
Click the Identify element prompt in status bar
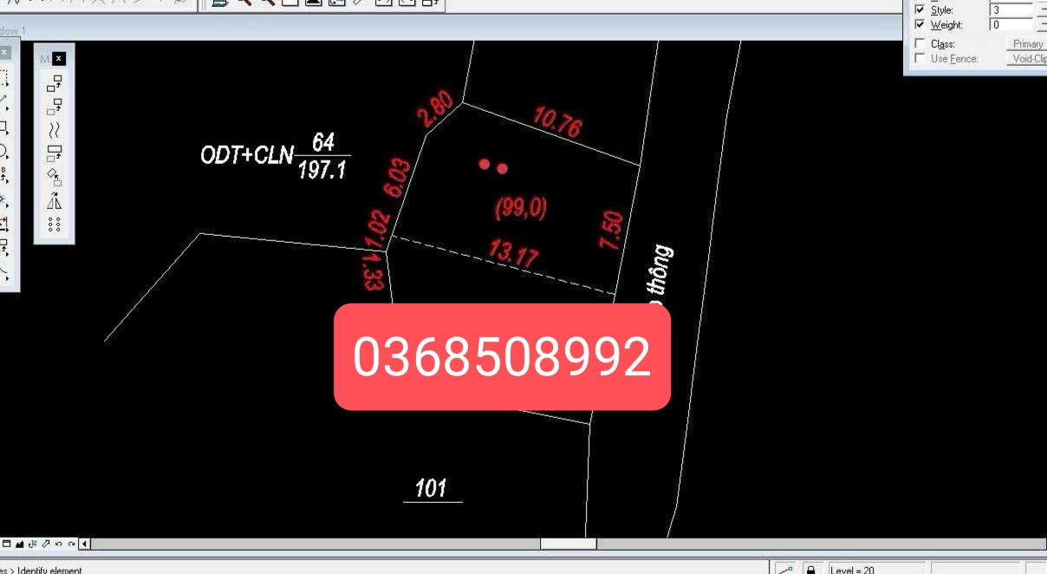pyautogui.click(x=49, y=570)
